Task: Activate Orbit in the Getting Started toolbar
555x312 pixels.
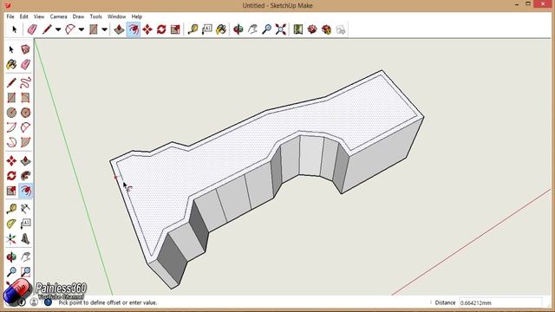Action: 238,29
